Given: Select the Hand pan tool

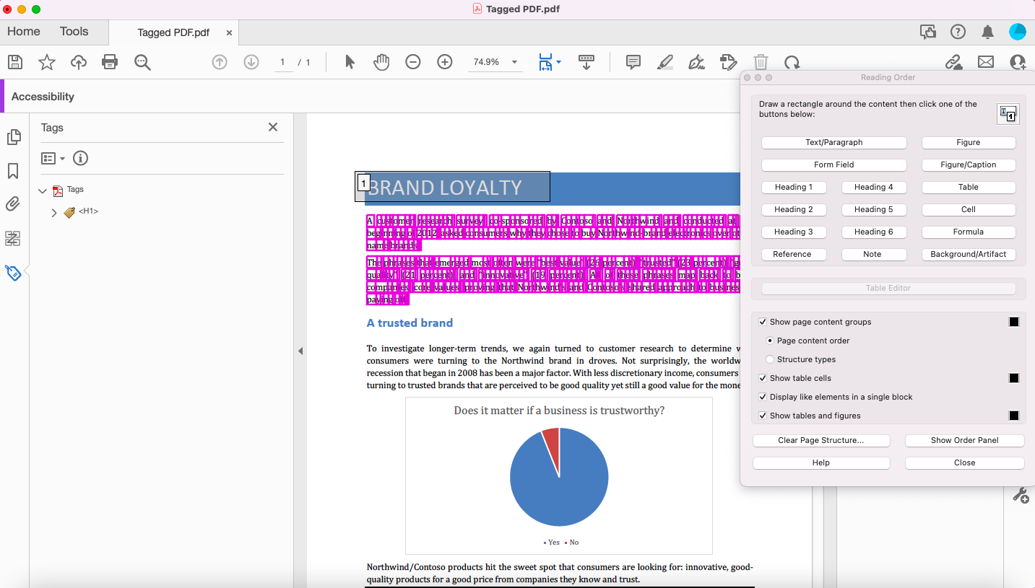Looking at the screenshot, I should pyautogui.click(x=381, y=62).
